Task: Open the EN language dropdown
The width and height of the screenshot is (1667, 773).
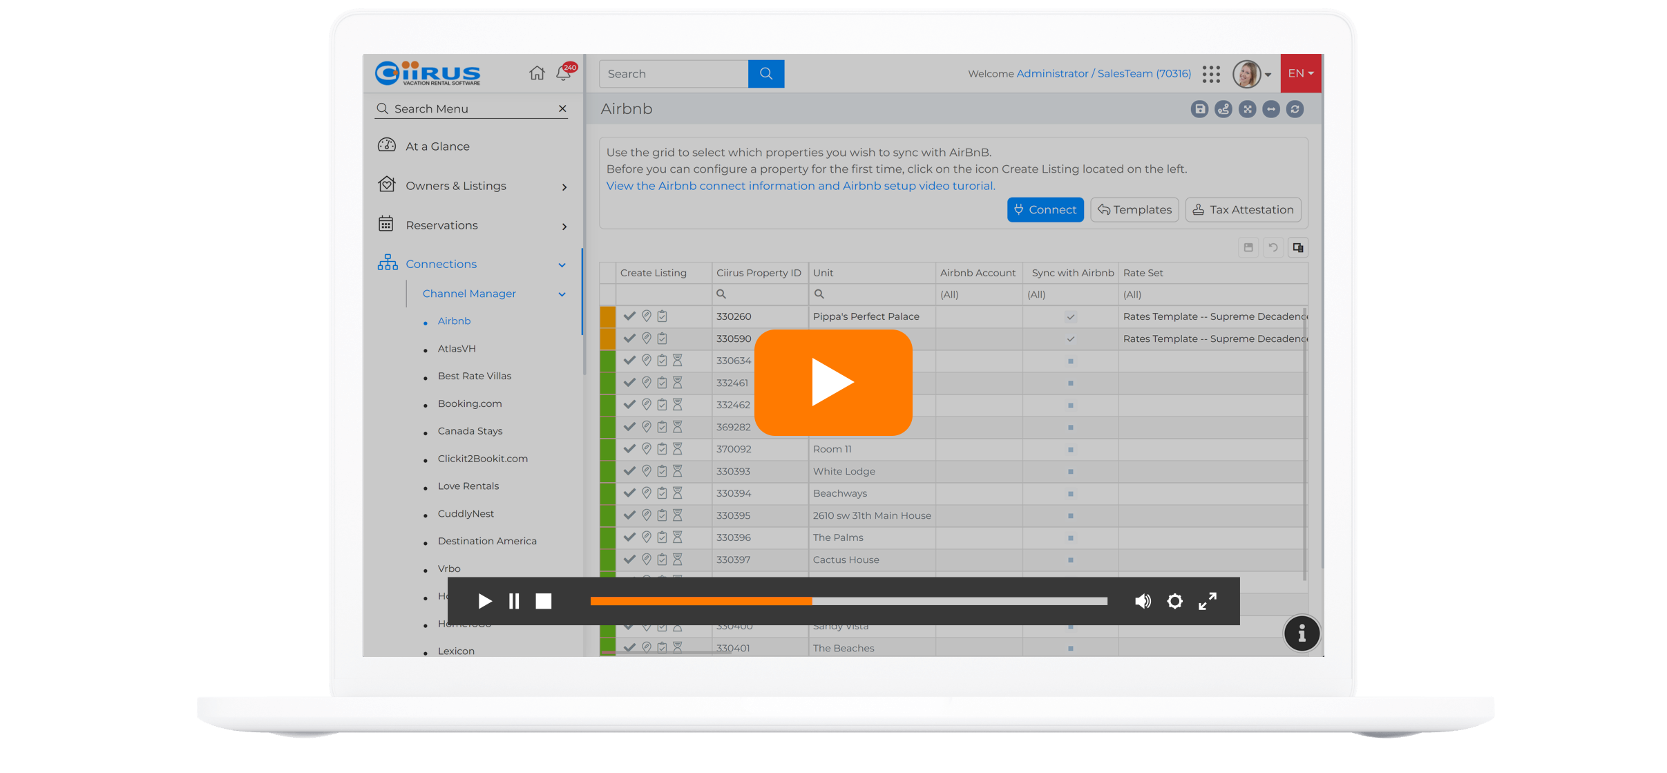Action: click(1301, 73)
